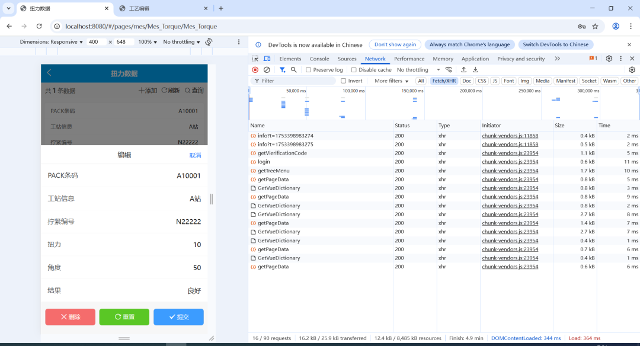Click the export HAR download icon
Viewport: 640px width, 346px height.
[475, 70]
